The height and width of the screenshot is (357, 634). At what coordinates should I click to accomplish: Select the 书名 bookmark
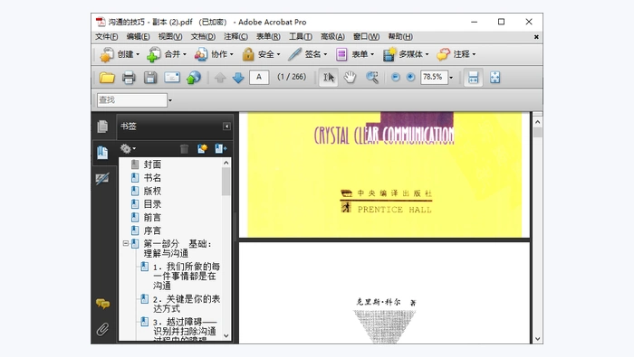[x=152, y=178]
